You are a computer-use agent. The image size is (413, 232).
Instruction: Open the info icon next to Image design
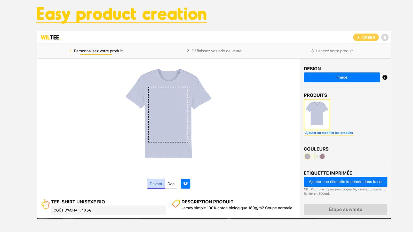click(x=385, y=77)
